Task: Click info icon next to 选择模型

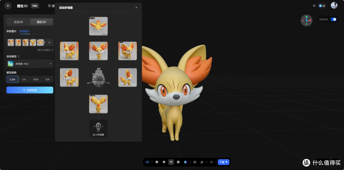Action: [x=19, y=56]
